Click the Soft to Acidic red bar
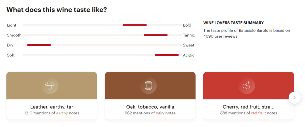This screenshot has width=305, height=127. 167,55
